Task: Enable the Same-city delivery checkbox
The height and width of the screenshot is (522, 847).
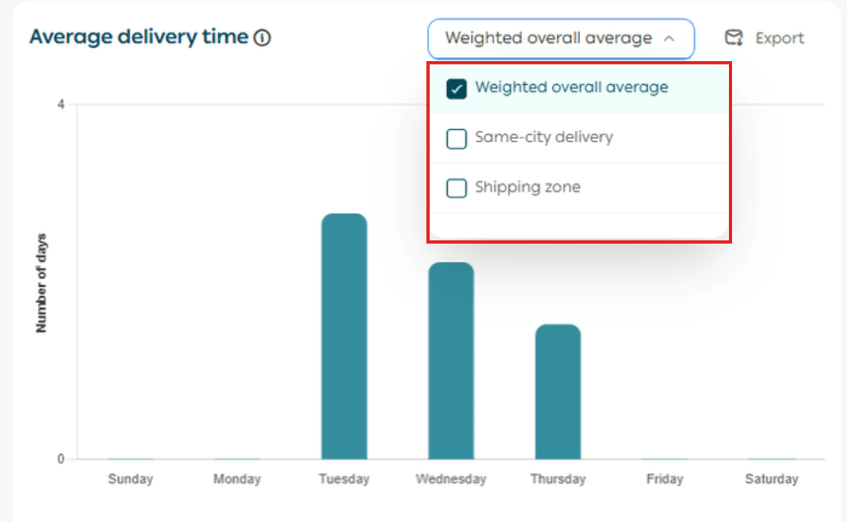Action: coord(456,139)
